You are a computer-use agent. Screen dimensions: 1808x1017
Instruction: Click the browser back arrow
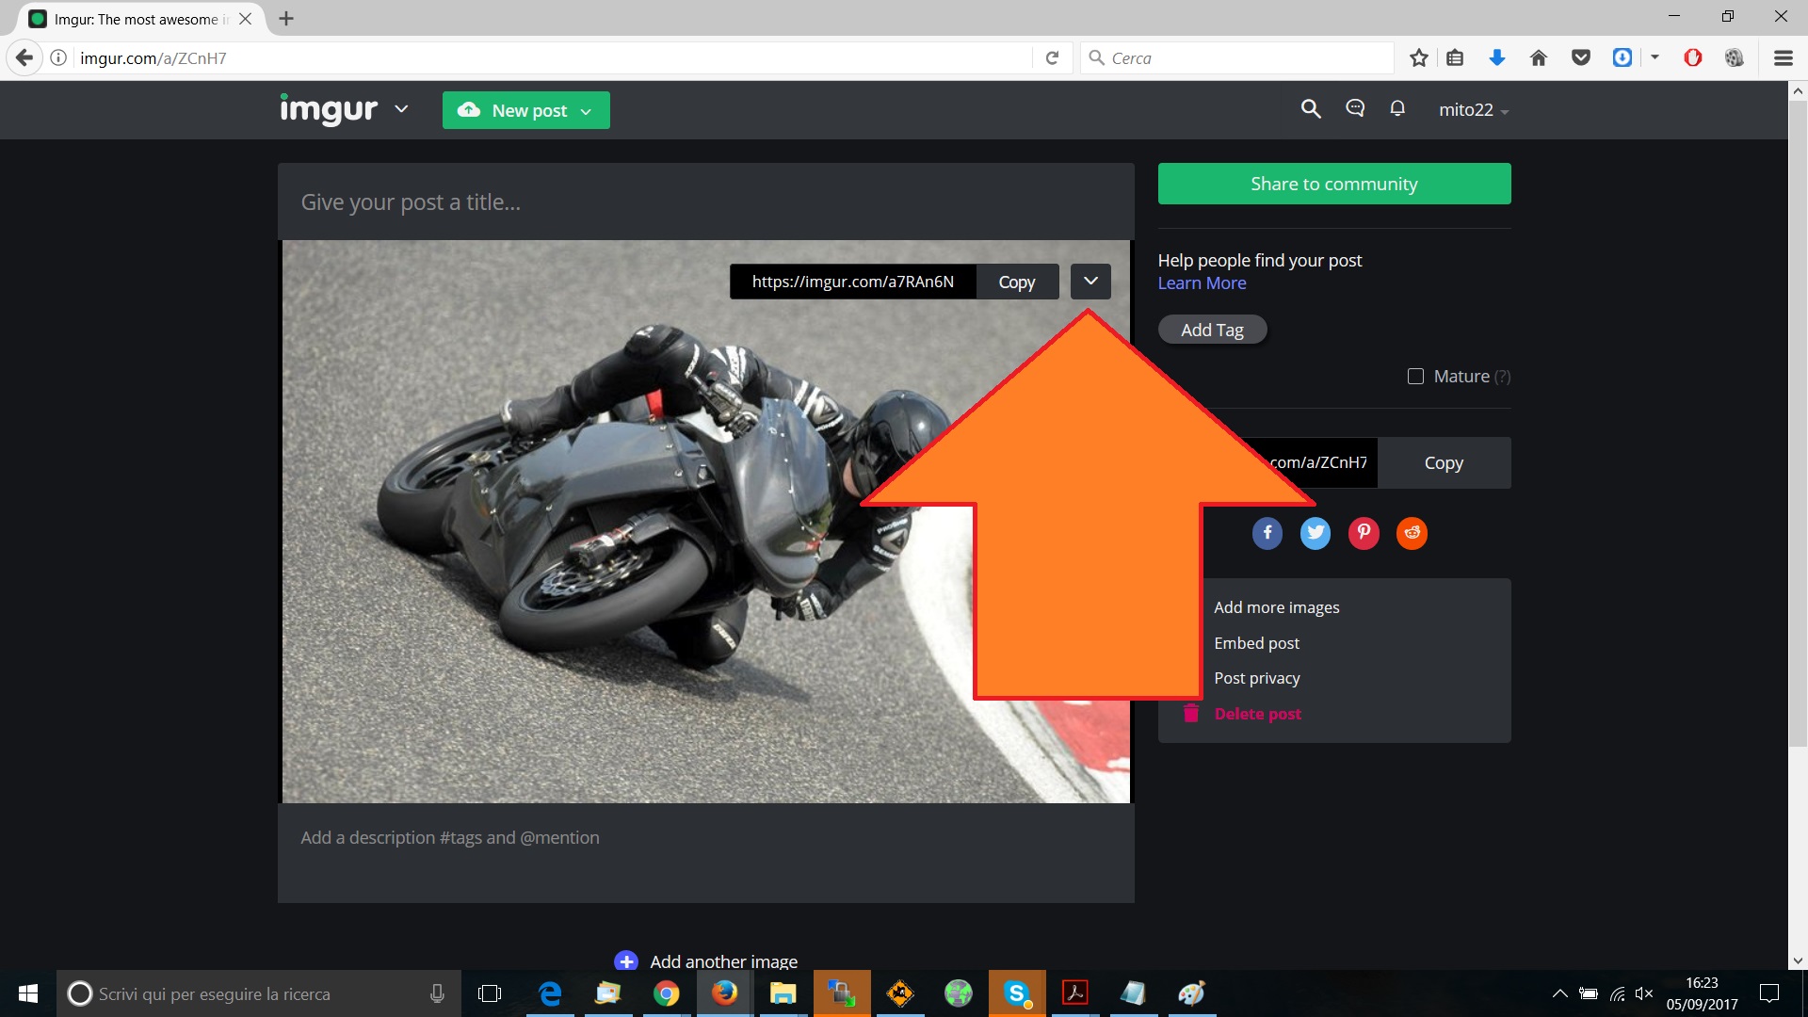click(24, 57)
